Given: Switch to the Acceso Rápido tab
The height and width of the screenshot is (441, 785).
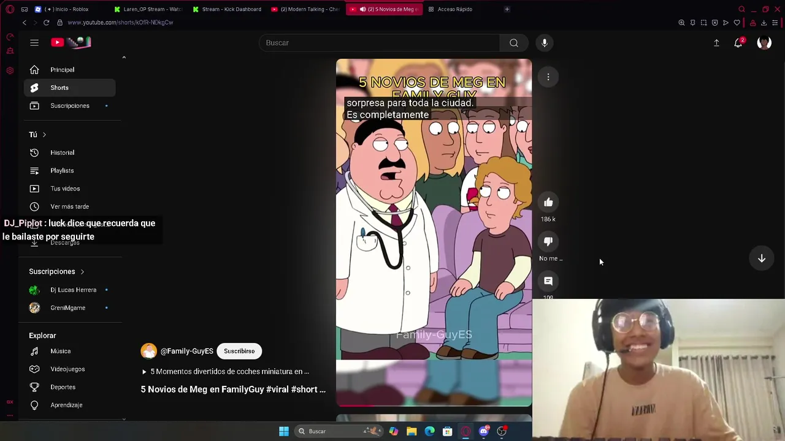Looking at the screenshot, I should (455, 9).
